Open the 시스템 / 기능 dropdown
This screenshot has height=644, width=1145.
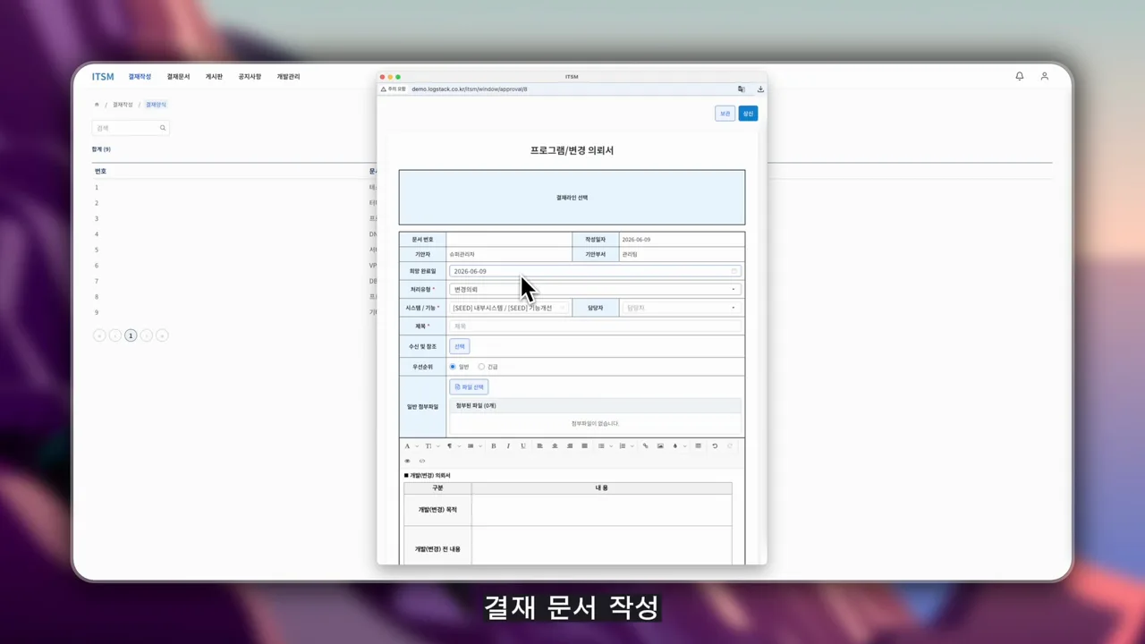coord(508,308)
